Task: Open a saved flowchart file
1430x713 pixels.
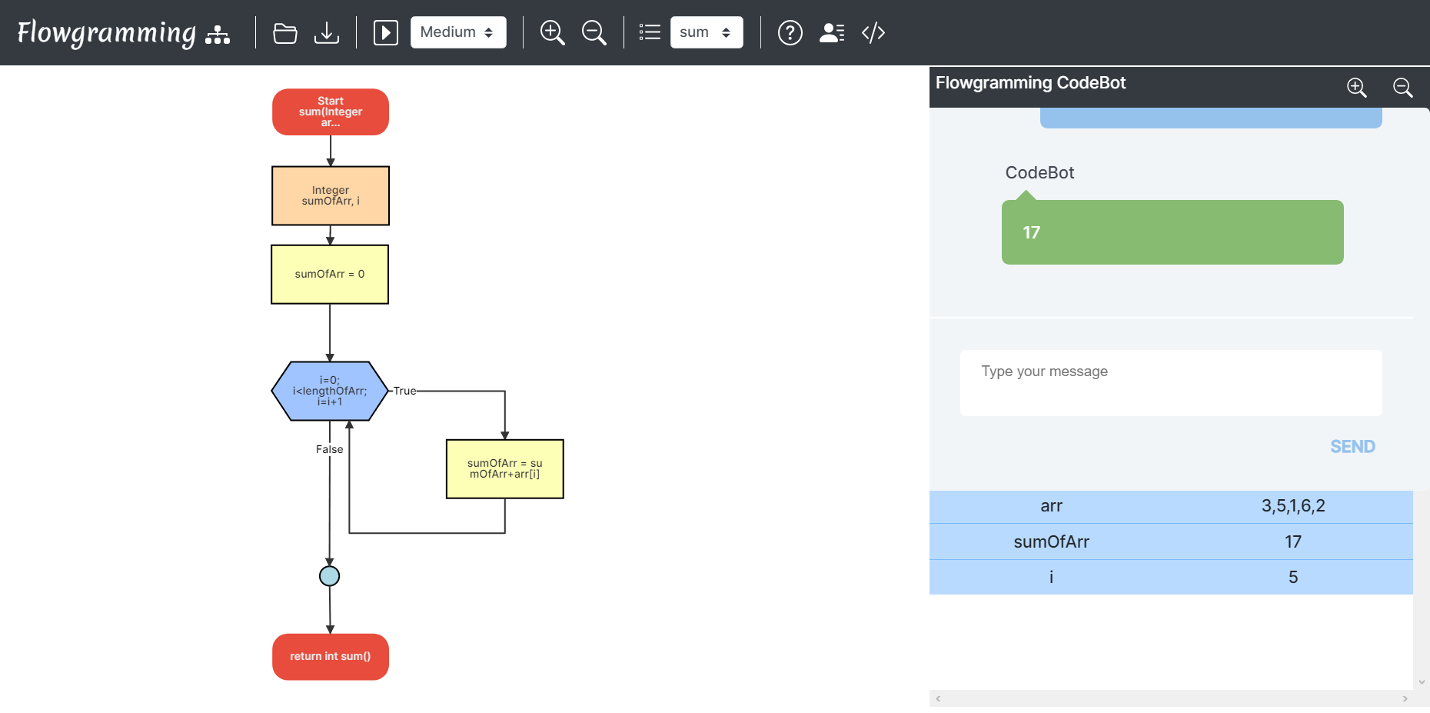Action: point(285,32)
